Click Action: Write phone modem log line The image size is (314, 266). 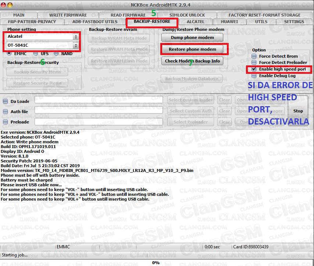coord(29,142)
